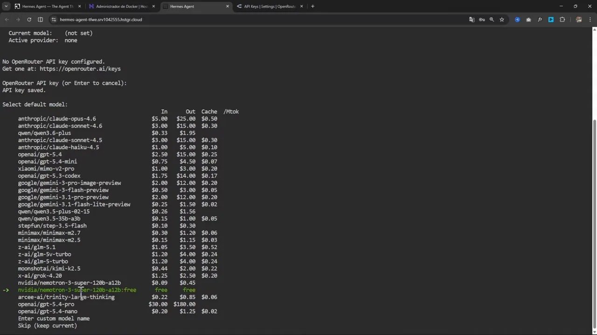
Task: Select openai/gpt-5.4-nano model row
Action: (118, 311)
